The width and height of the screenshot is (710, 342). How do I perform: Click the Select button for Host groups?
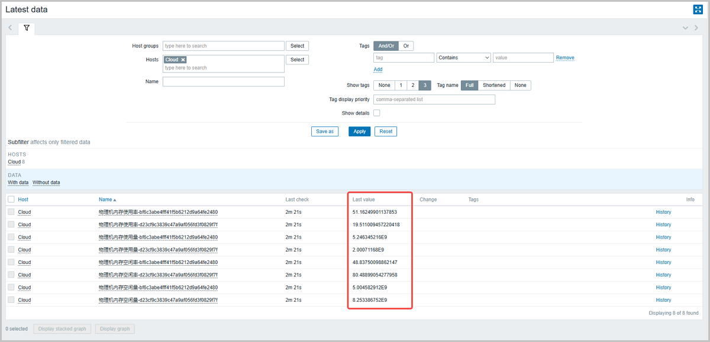(x=297, y=45)
